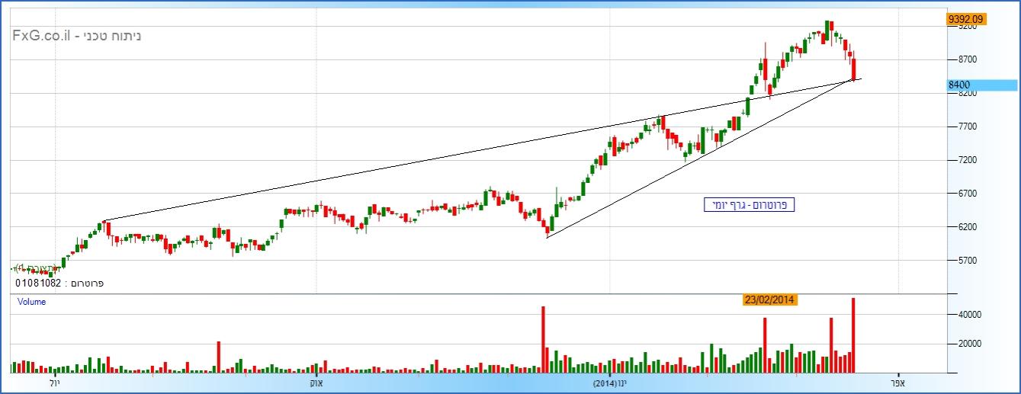Image resolution: width=1021 pixels, height=394 pixels.
Task: Click the 01081082 פרוטרום ticker label
Action: (x=59, y=283)
